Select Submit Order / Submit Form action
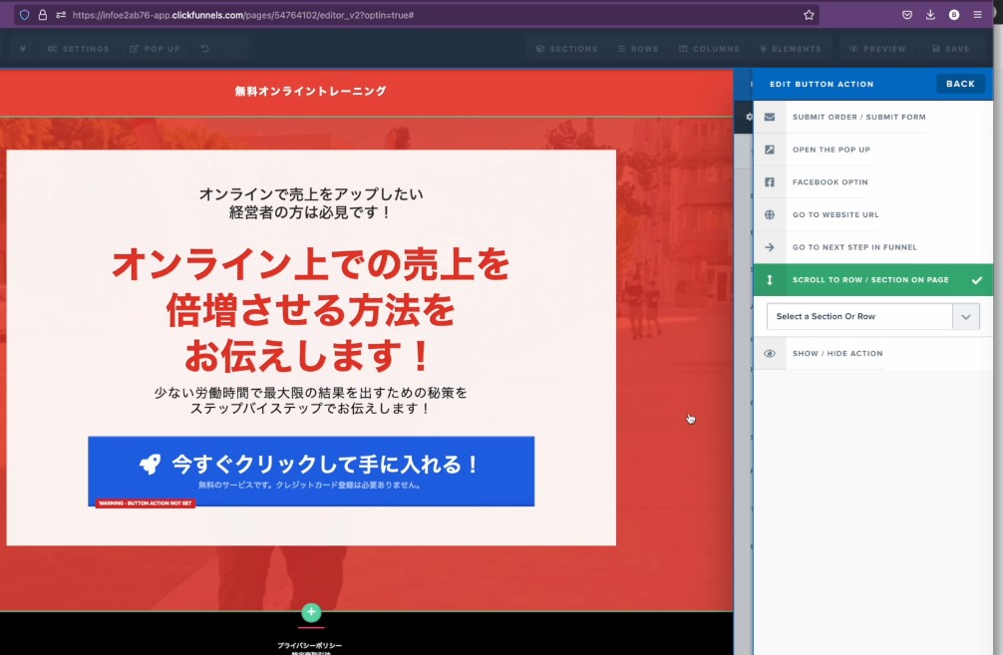This screenshot has width=1003, height=655. click(873, 117)
